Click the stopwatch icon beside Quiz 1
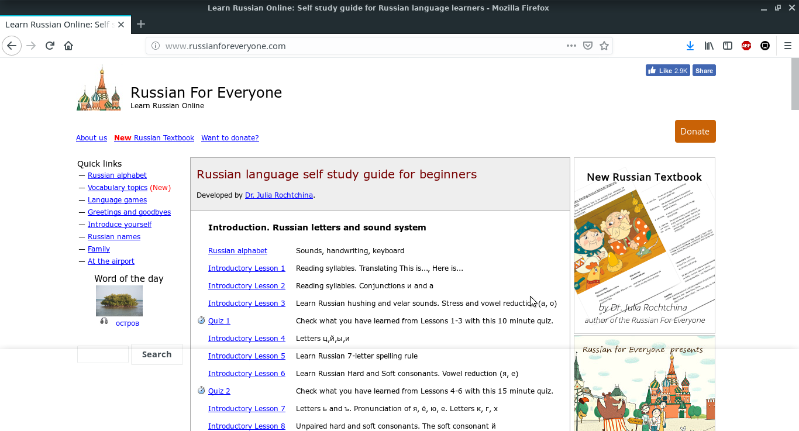 (201, 320)
